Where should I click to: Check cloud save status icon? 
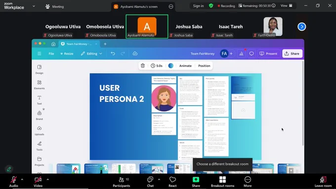tap(135, 53)
